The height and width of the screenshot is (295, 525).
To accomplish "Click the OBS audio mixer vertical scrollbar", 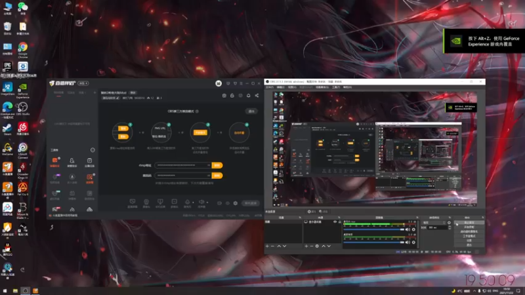I will point(417,234).
